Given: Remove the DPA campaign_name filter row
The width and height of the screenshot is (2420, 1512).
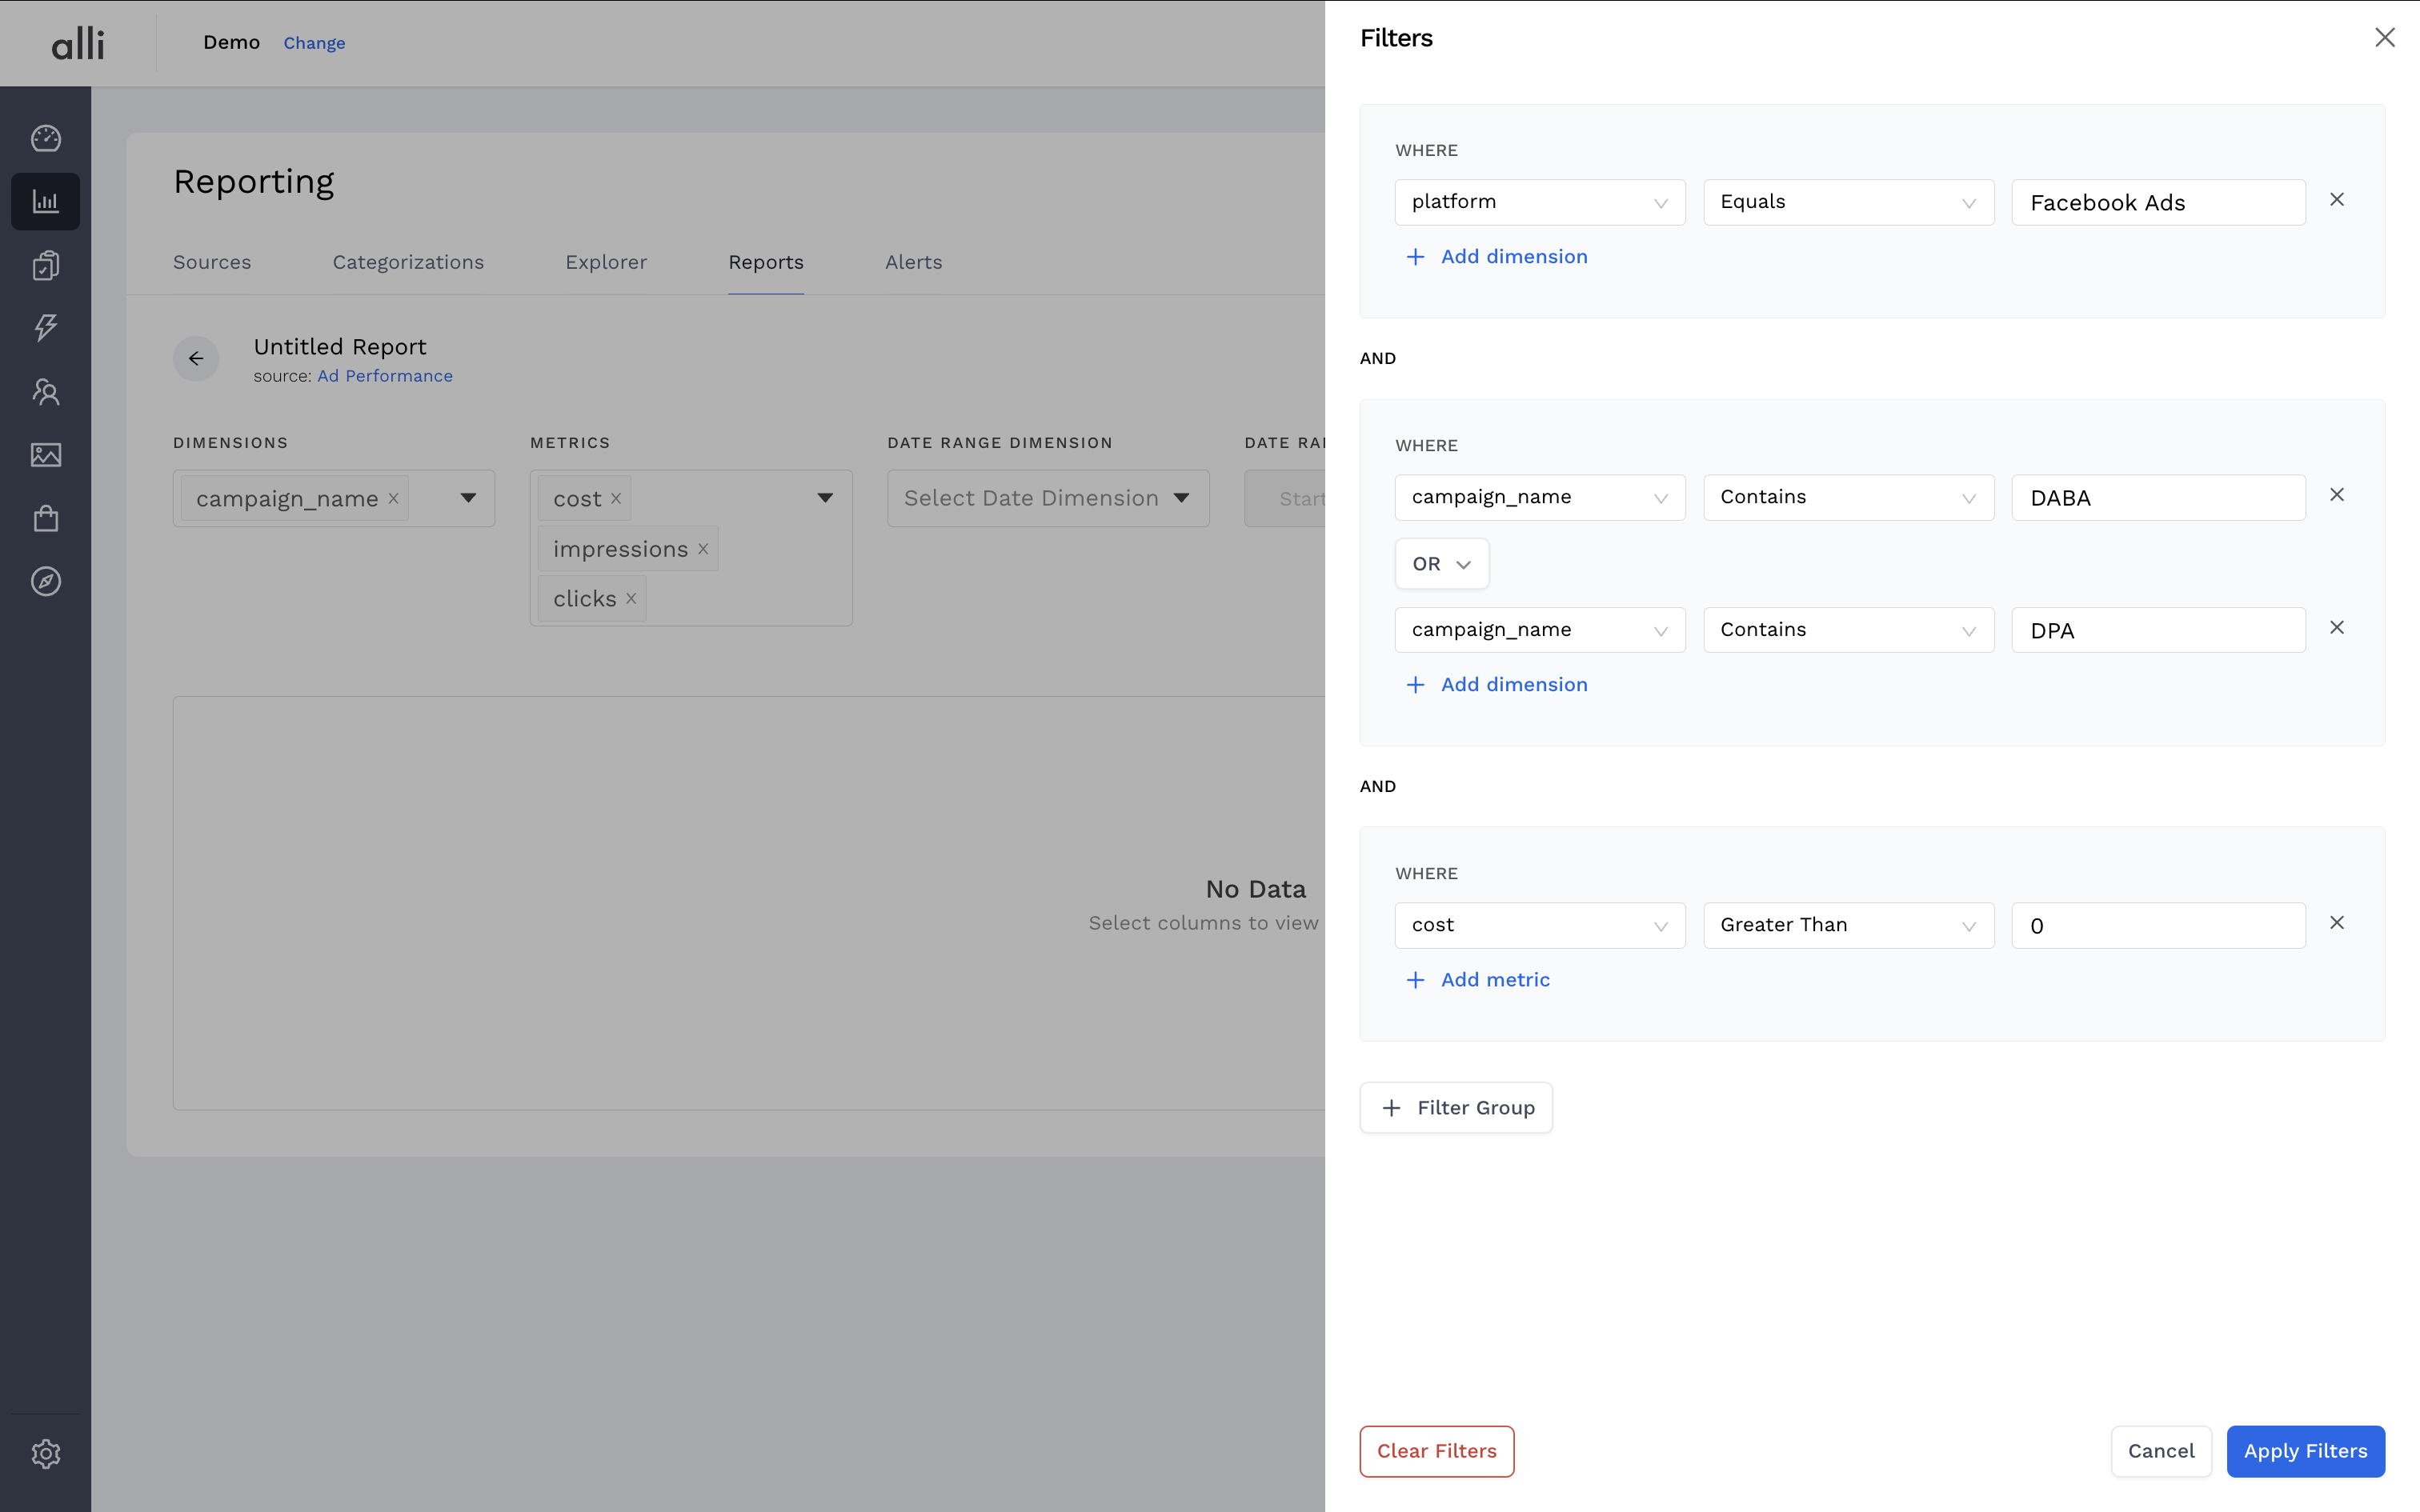Looking at the screenshot, I should click(x=2337, y=628).
